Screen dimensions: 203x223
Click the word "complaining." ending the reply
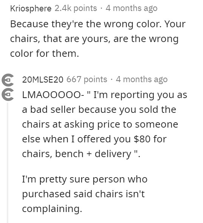52,209
